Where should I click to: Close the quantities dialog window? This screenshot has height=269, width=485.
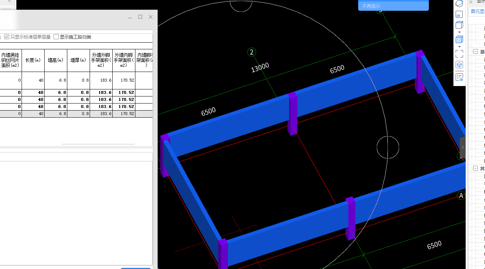pyautogui.click(x=151, y=17)
